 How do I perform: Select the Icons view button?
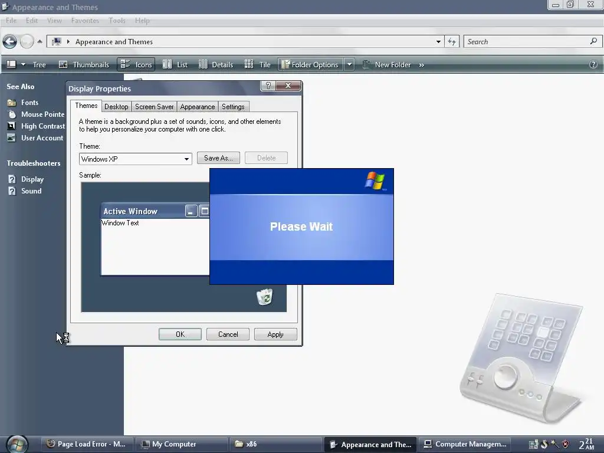coord(136,65)
